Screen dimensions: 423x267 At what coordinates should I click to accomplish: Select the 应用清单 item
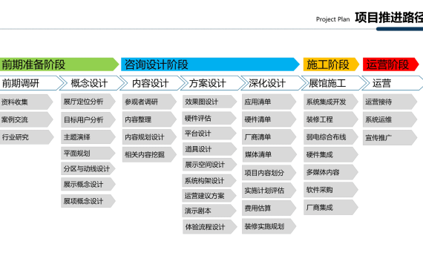269,102
